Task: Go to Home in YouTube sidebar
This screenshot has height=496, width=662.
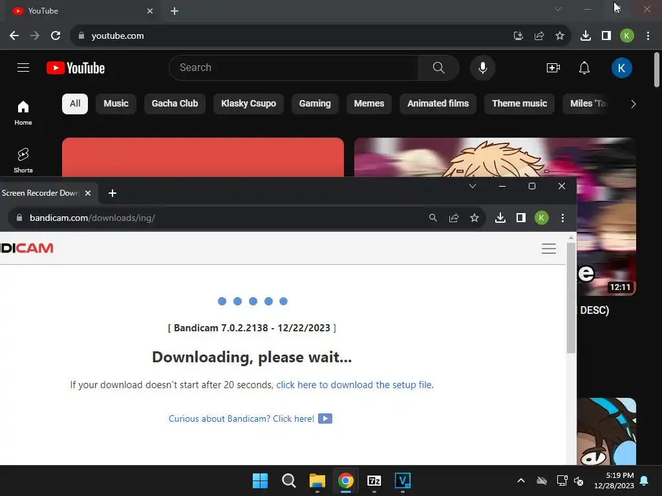Action: pos(23,113)
